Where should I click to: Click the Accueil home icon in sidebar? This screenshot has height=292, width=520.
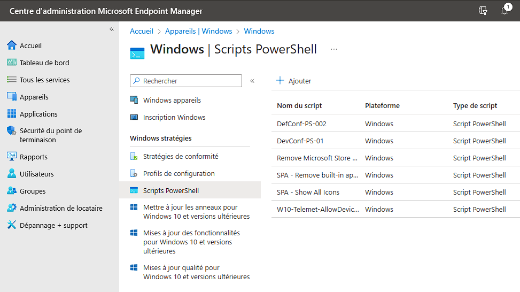pos(12,45)
